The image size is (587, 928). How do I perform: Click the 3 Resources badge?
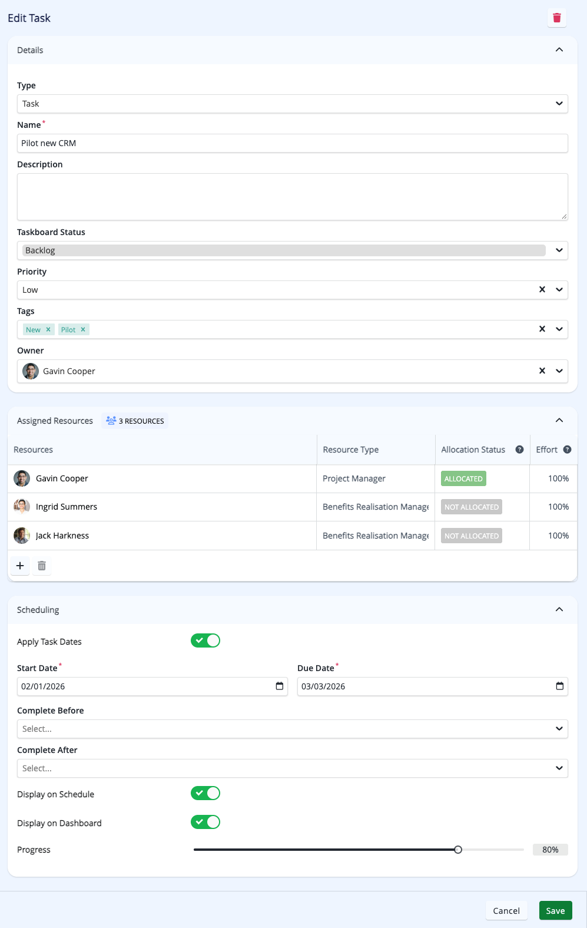(x=135, y=421)
